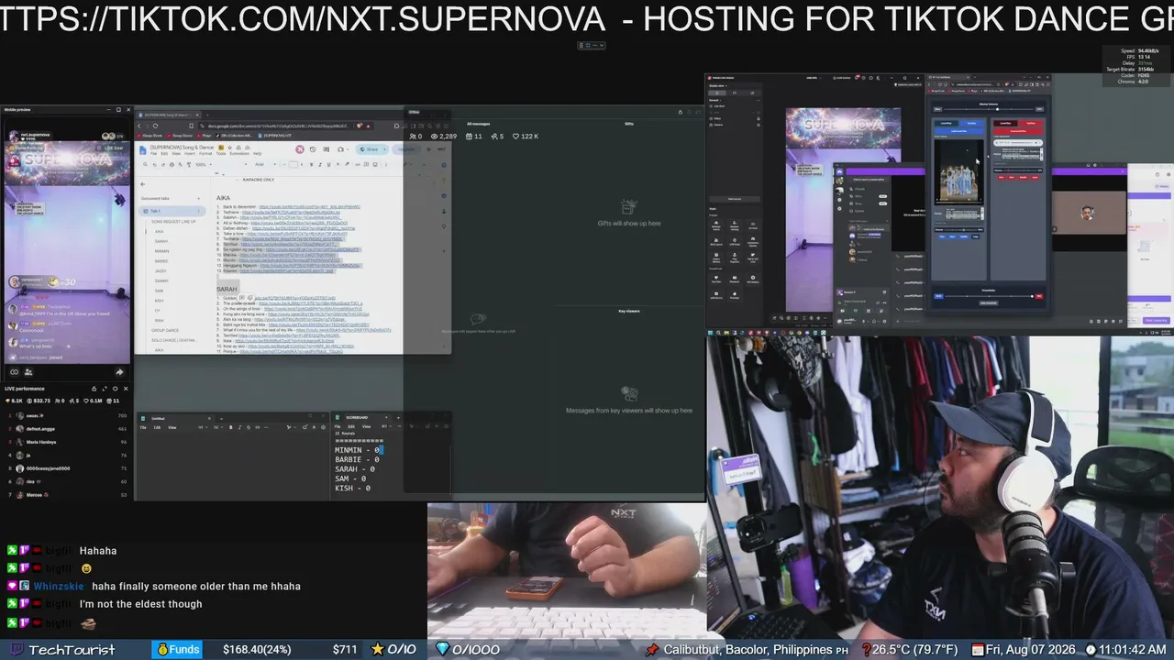Open the zoom 100% dropdown in Docs
The height and width of the screenshot is (660, 1174).
(x=203, y=165)
